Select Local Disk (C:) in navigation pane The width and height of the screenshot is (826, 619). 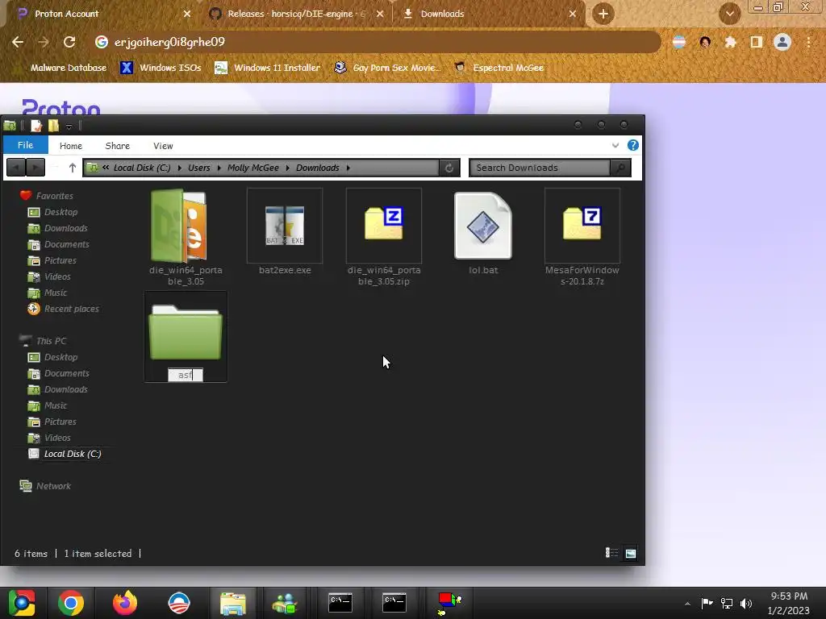(72, 454)
